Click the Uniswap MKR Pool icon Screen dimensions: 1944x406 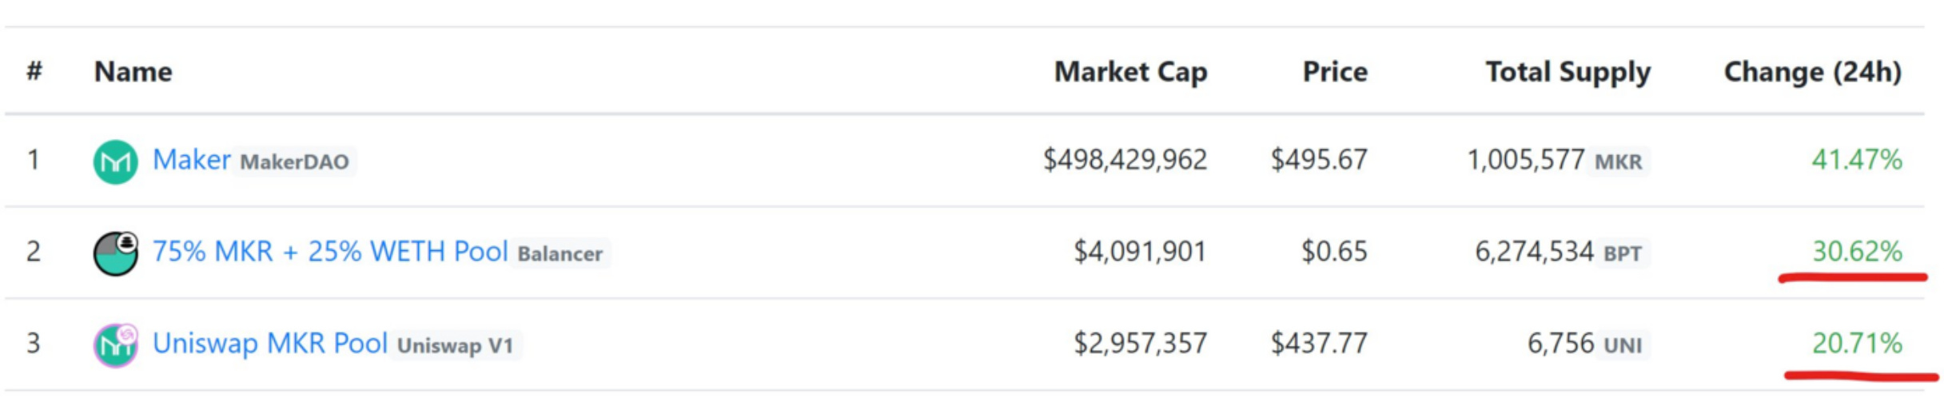[116, 345]
